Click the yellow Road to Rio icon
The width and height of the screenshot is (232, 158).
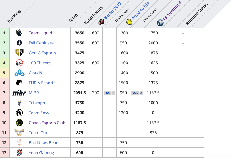coord(129,22)
